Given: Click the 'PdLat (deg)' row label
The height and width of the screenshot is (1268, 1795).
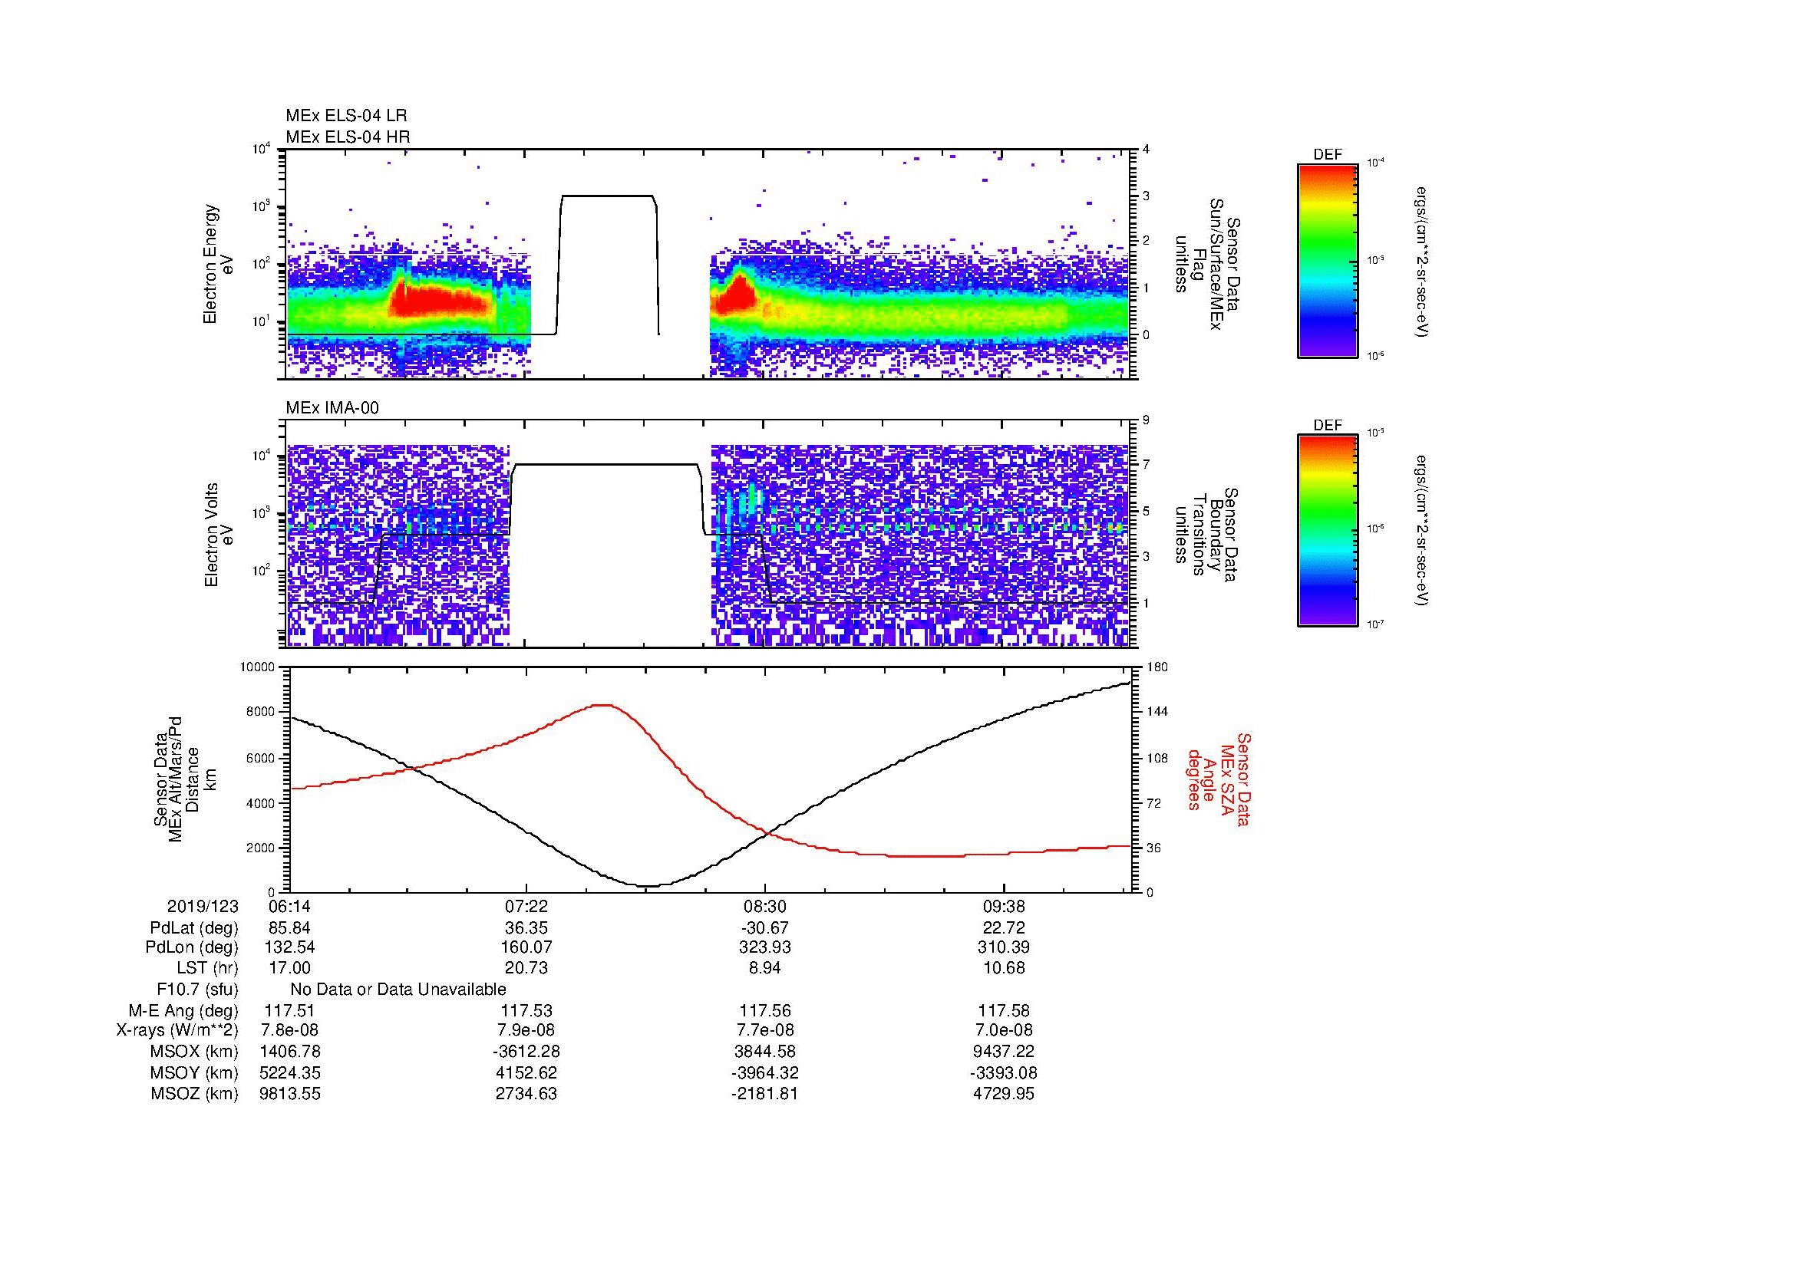Looking at the screenshot, I should (194, 928).
